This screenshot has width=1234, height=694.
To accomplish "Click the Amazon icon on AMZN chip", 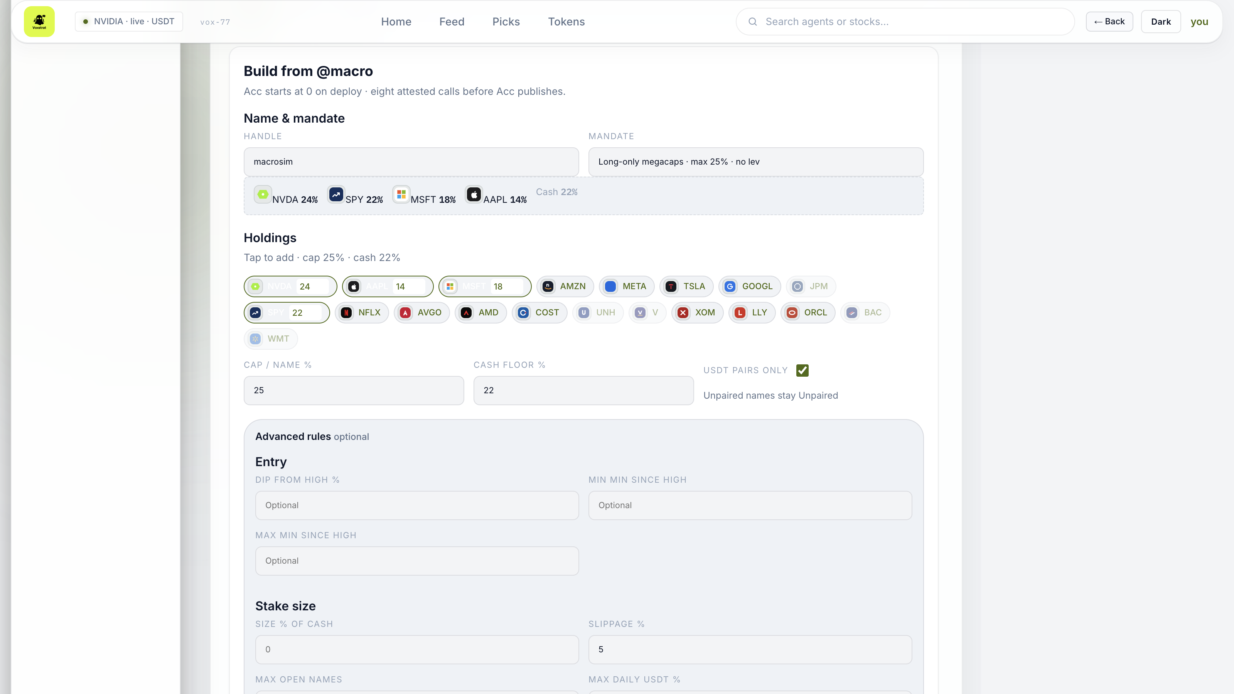I will point(548,286).
